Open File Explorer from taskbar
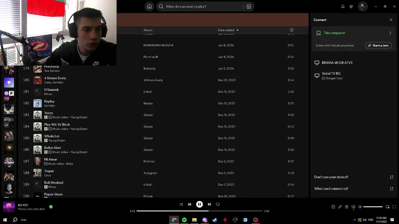 point(195,220)
